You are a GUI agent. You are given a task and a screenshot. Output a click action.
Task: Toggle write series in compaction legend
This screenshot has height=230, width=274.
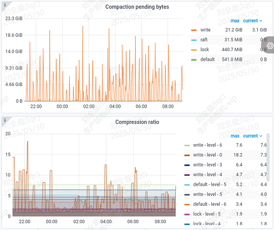click(205, 30)
